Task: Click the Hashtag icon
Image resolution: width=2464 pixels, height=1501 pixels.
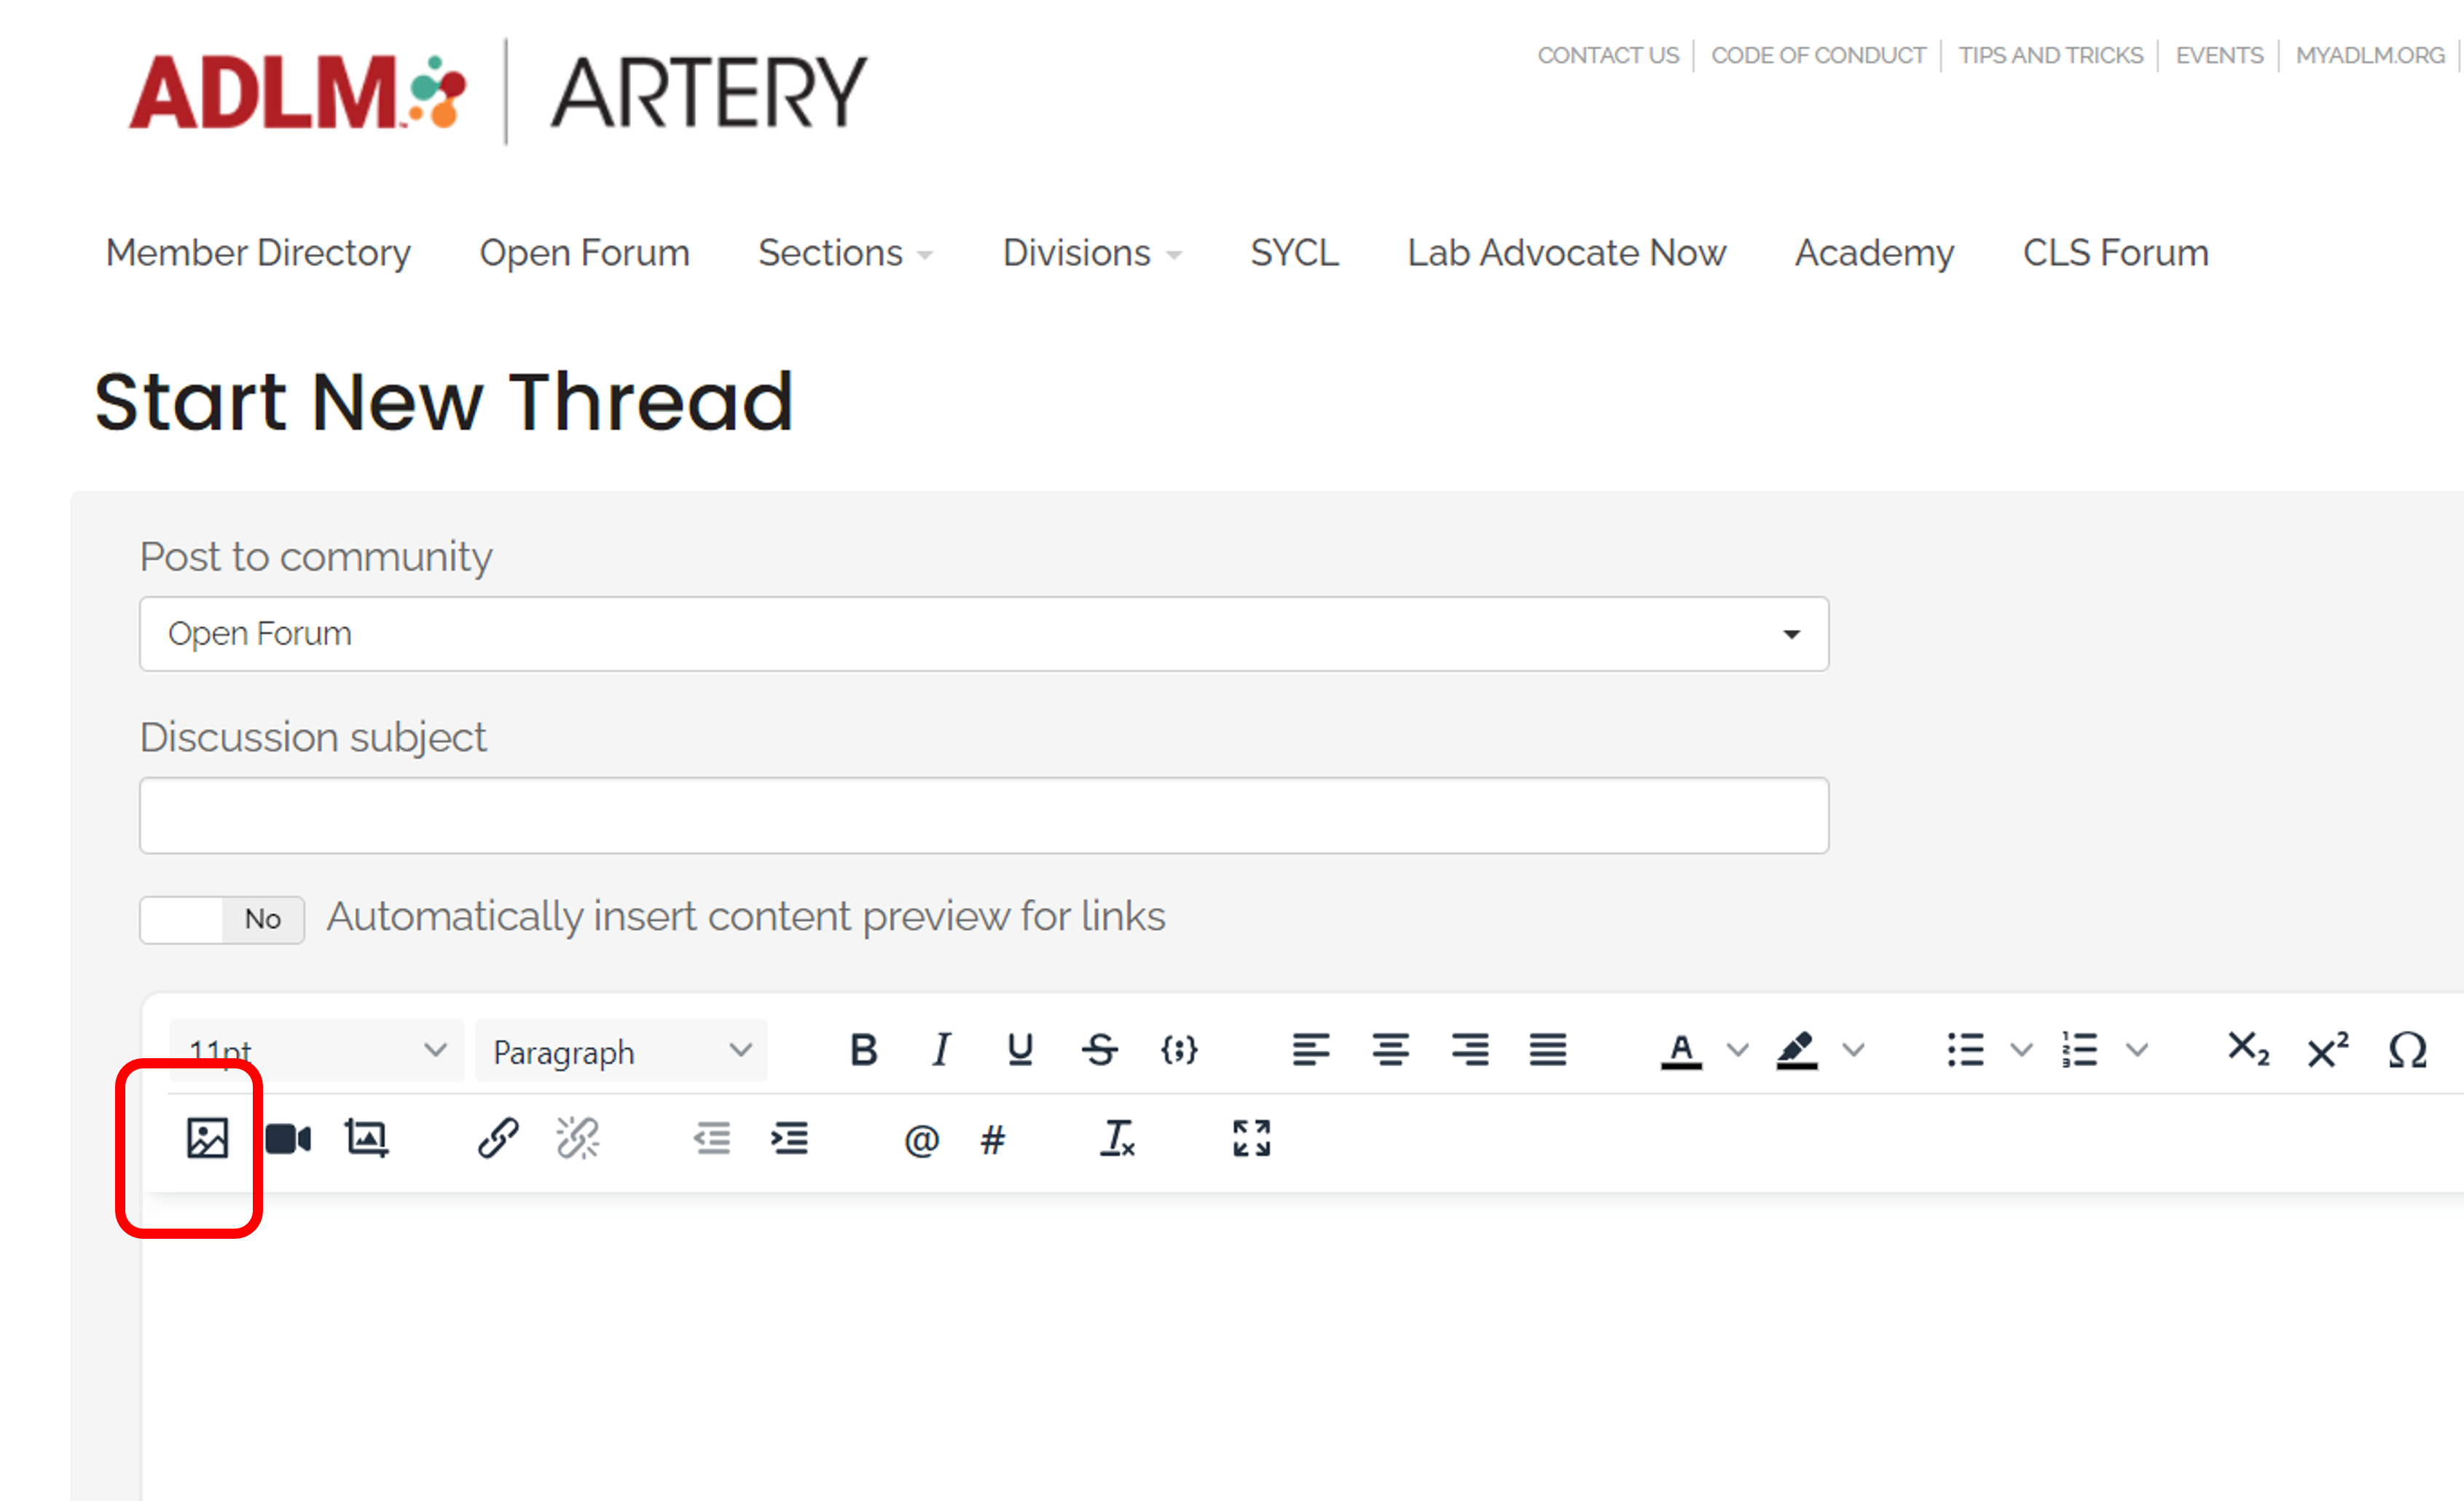Action: click(992, 1138)
